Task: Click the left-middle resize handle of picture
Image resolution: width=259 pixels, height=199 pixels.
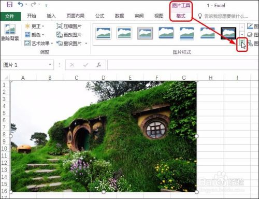Action: point(11,136)
